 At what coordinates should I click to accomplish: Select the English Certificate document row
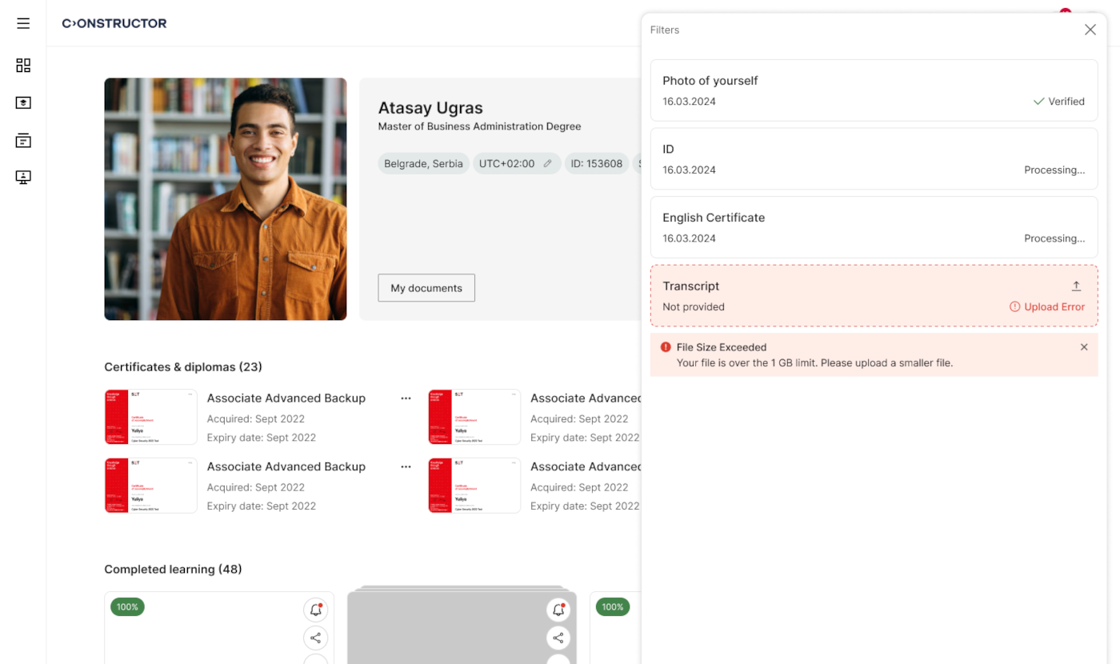click(x=874, y=227)
